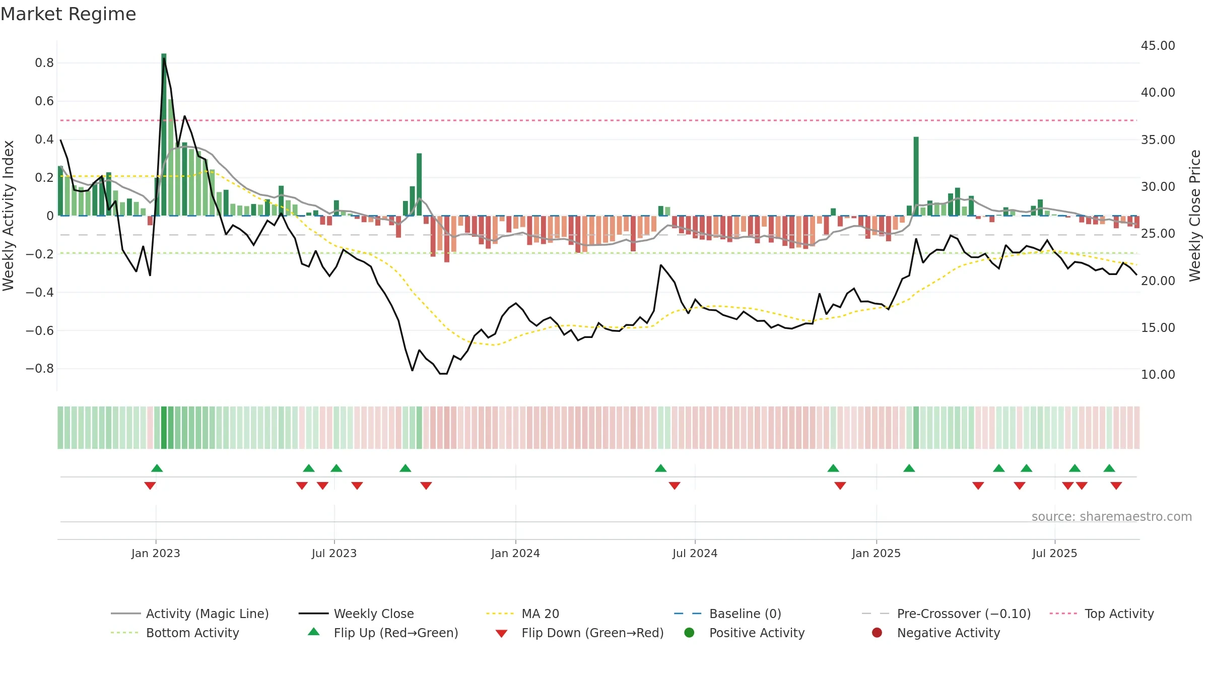Click the tallest green activity bar near Jan 2023

click(x=164, y=134)
